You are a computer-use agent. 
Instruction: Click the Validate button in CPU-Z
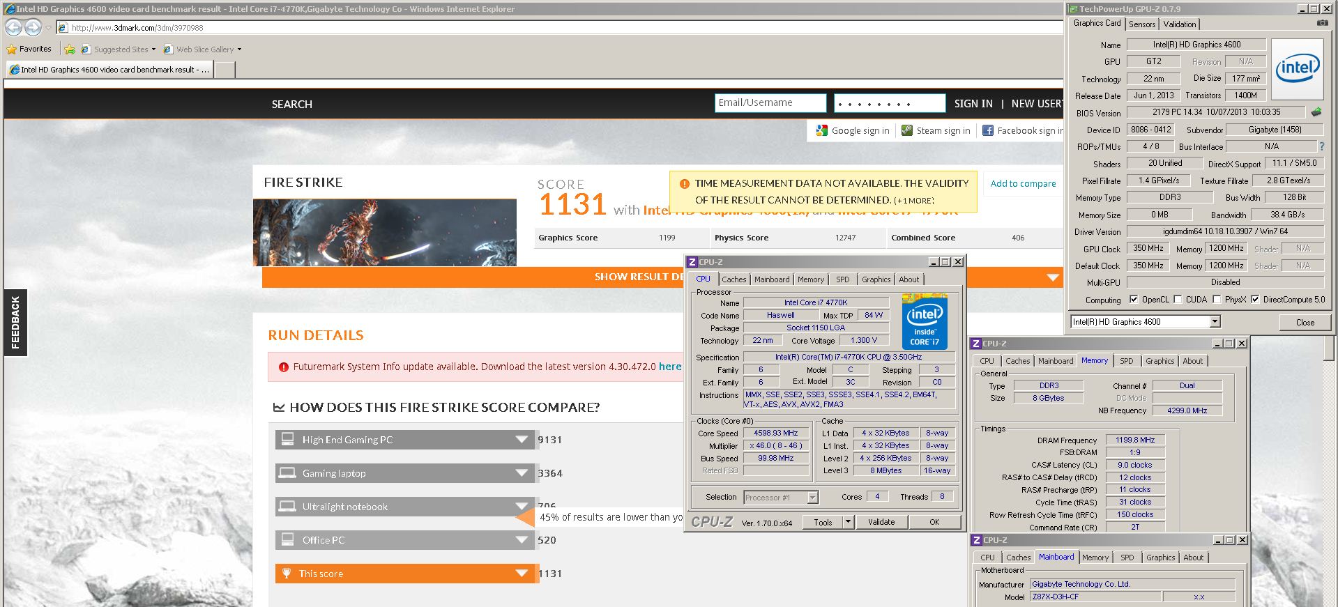881,522
